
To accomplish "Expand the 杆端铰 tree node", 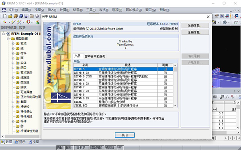I will click(13, 107).
